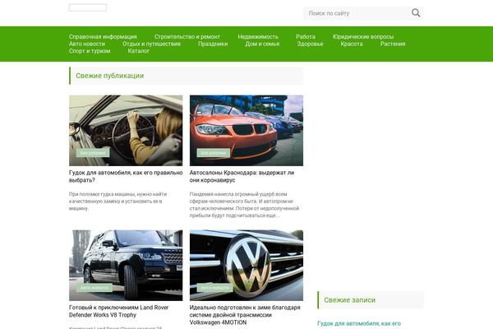
Task: Click sidebar link Гудок для автомобиля
Action: 359,323
